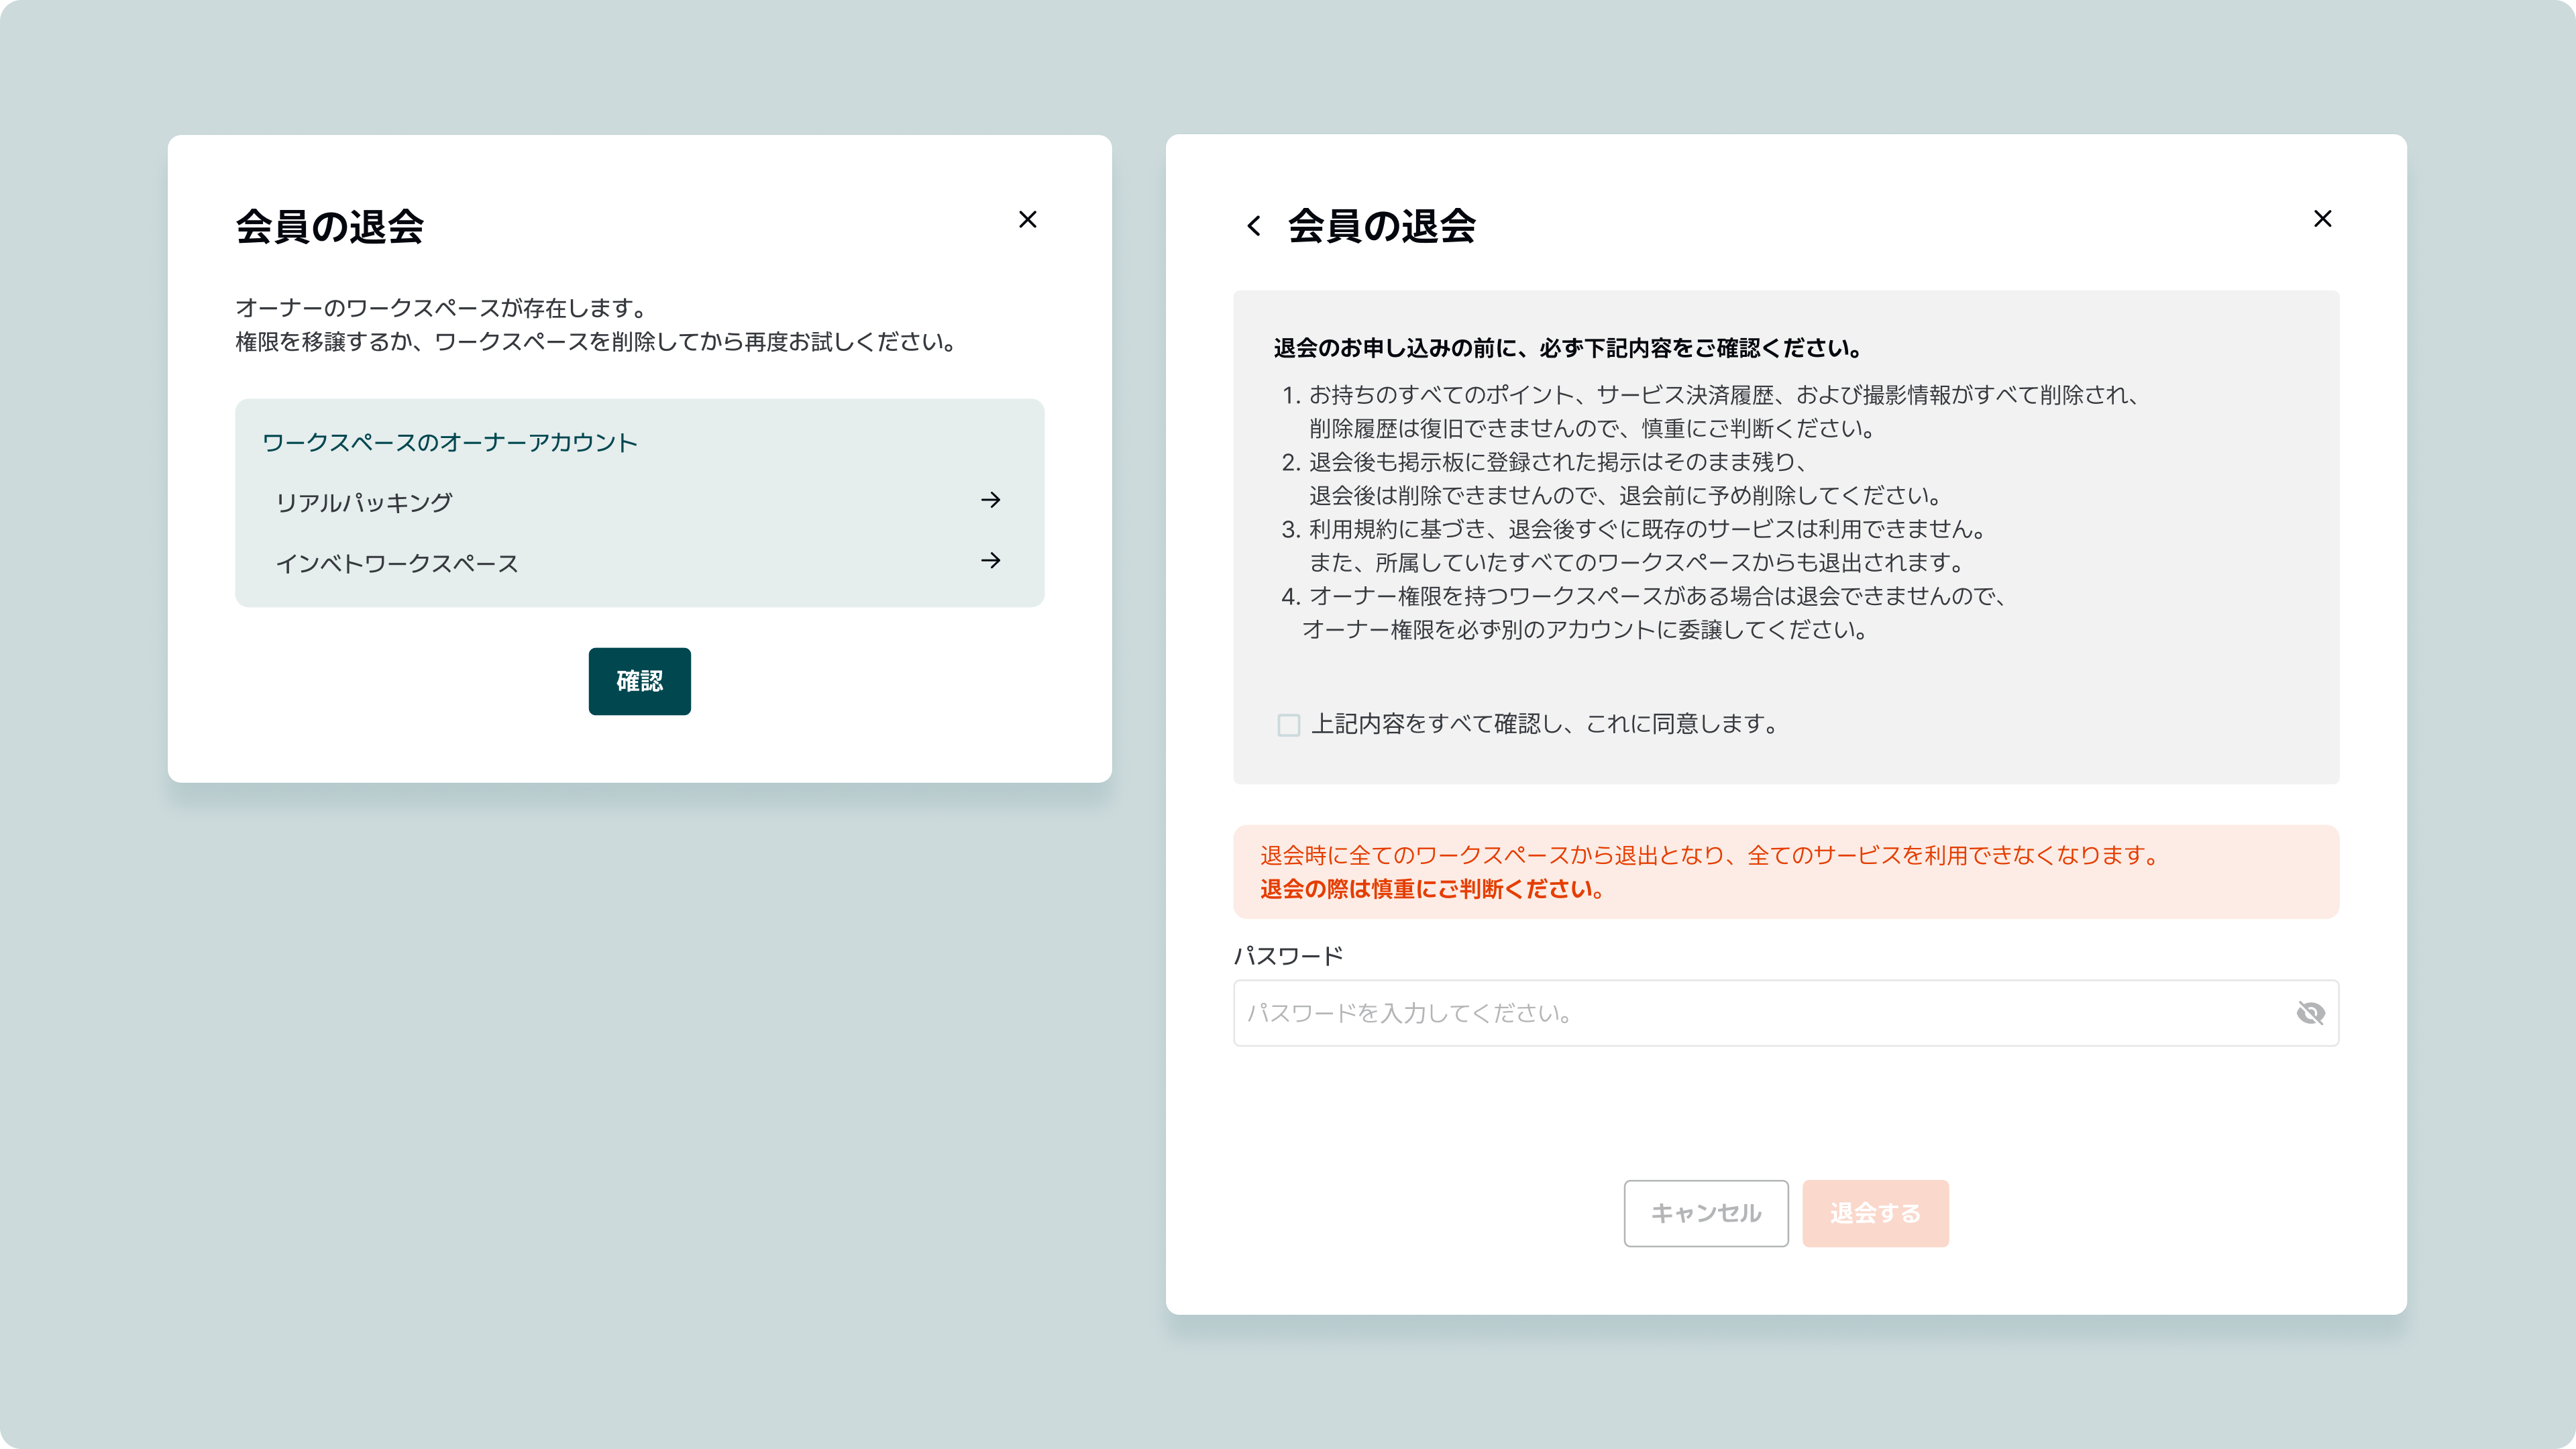Close the left 会員の退会 dialog
Image resolution: width=2576 pixels, height=1449 pixels.
point(1027,219)
